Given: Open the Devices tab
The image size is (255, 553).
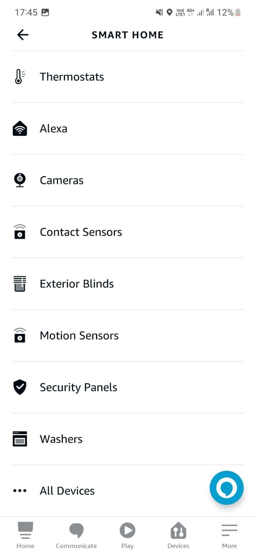Looking at the screenshot, I should click(x=178, y=535).
